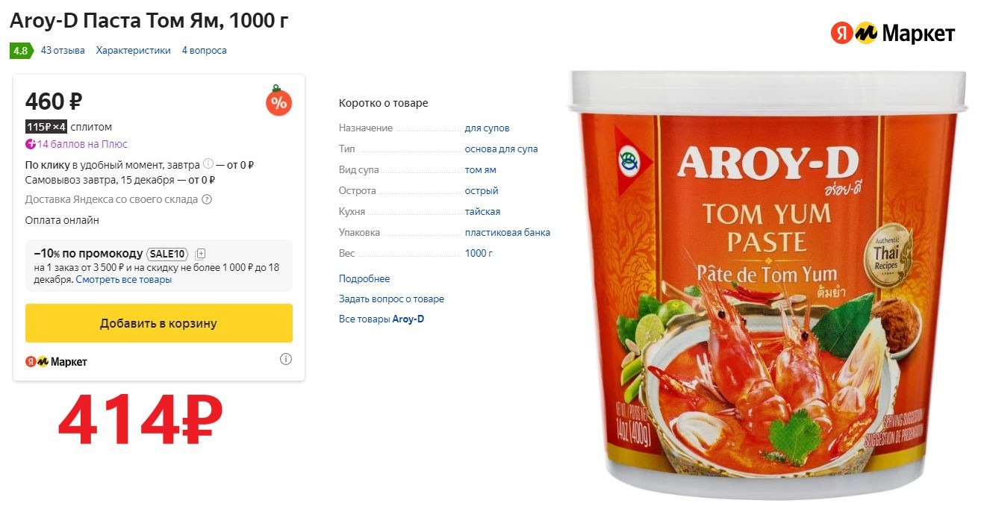Click the green 4.8 rating badge
This screenshot has width=984, height=506.
click(20, 51)
